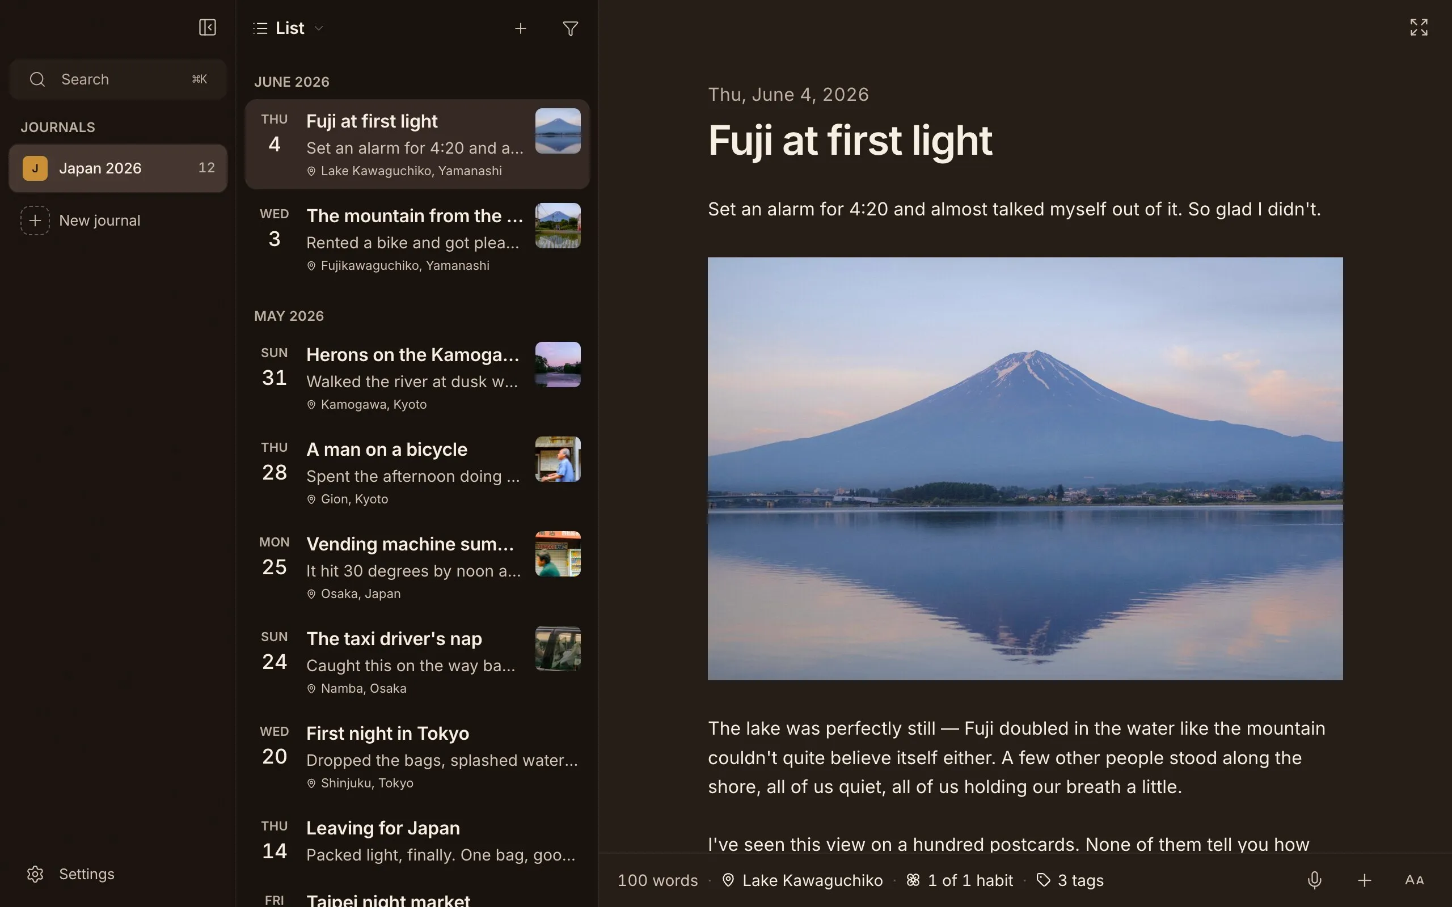Open Leaving for Japan entry
1452x907 pixels.
point(417,841)
